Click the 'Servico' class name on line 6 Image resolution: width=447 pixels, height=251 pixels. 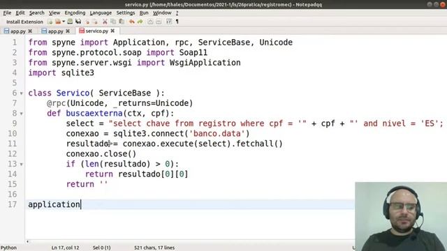click(73, 93)
